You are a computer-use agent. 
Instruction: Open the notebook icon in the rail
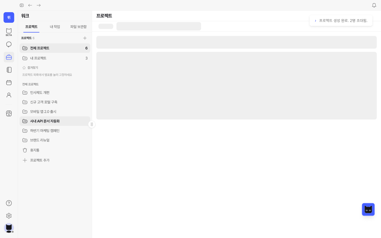point(9,70)
